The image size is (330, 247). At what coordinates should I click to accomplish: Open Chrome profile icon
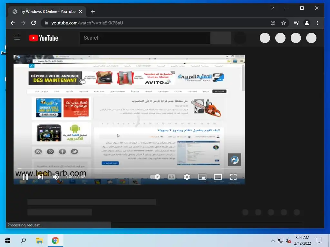click(307, 23)
